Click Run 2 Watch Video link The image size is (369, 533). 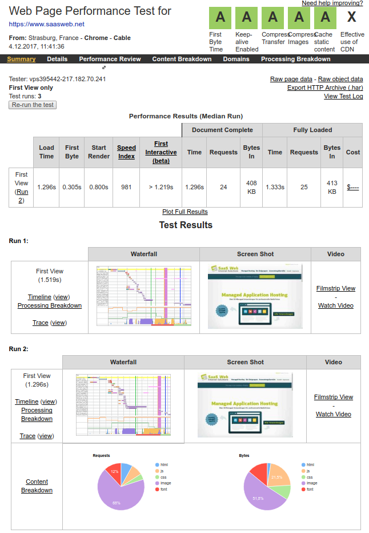point(334,414)
